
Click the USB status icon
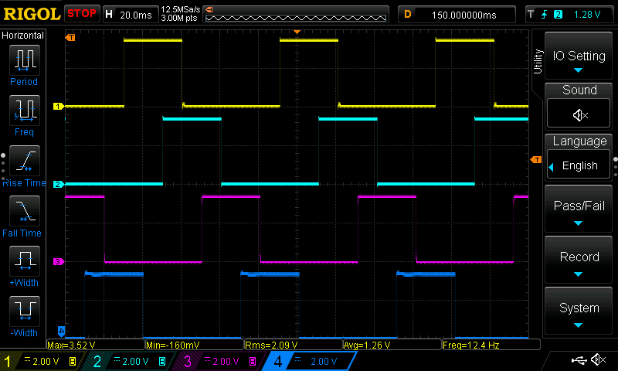click(x=579, y=359)
